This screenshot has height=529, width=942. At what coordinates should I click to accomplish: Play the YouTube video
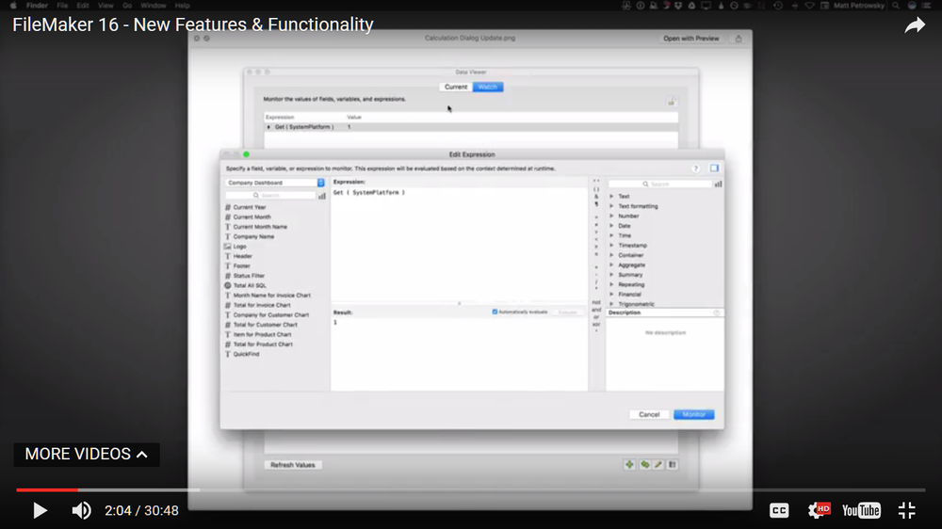(x=40, y=510)
